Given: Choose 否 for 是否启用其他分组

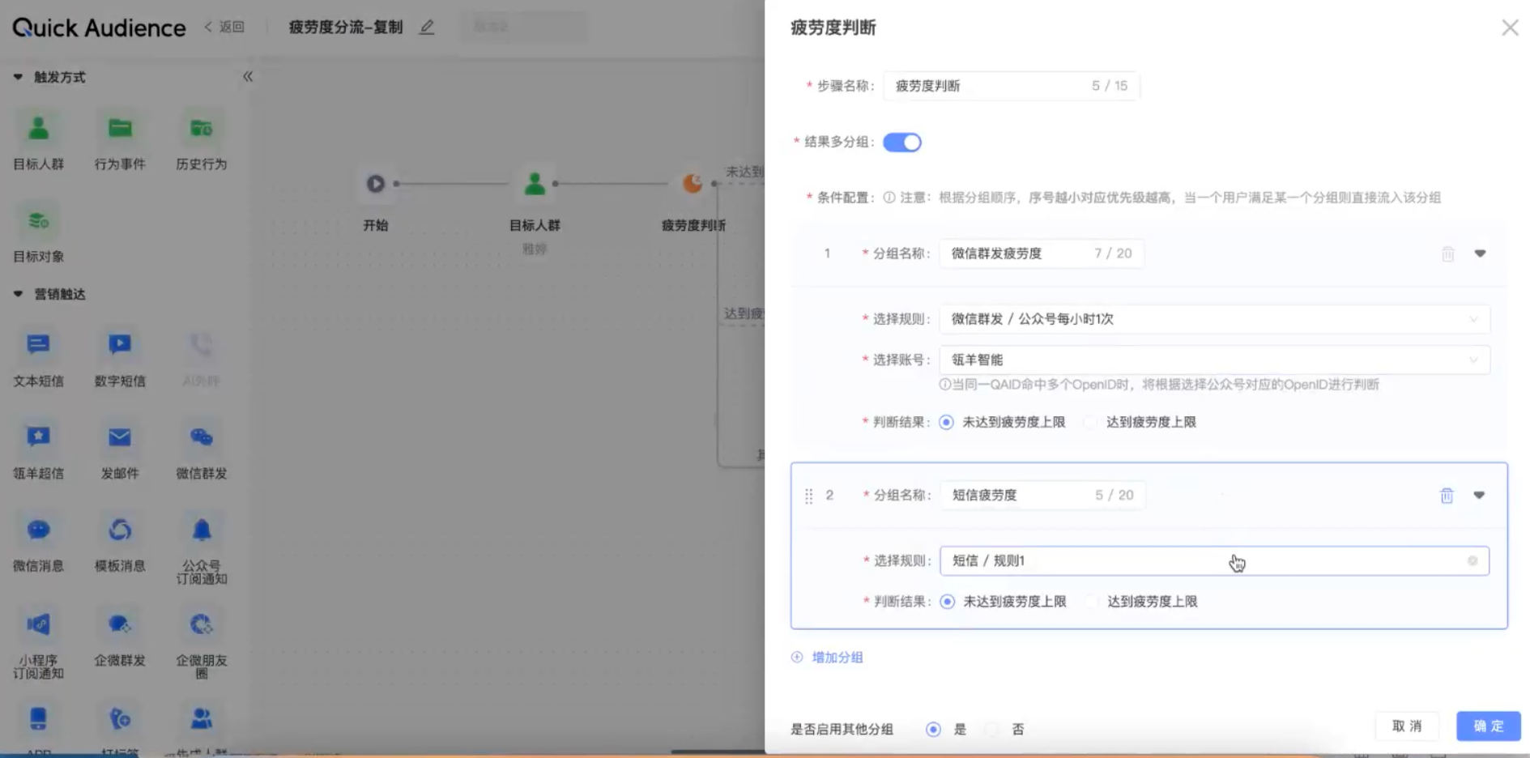Looking at the screenshot, I should coord(991,730).
